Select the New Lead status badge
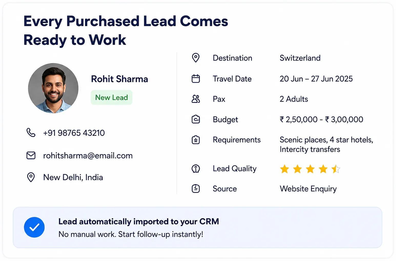 pyautogui.click(x=111, y=97)
